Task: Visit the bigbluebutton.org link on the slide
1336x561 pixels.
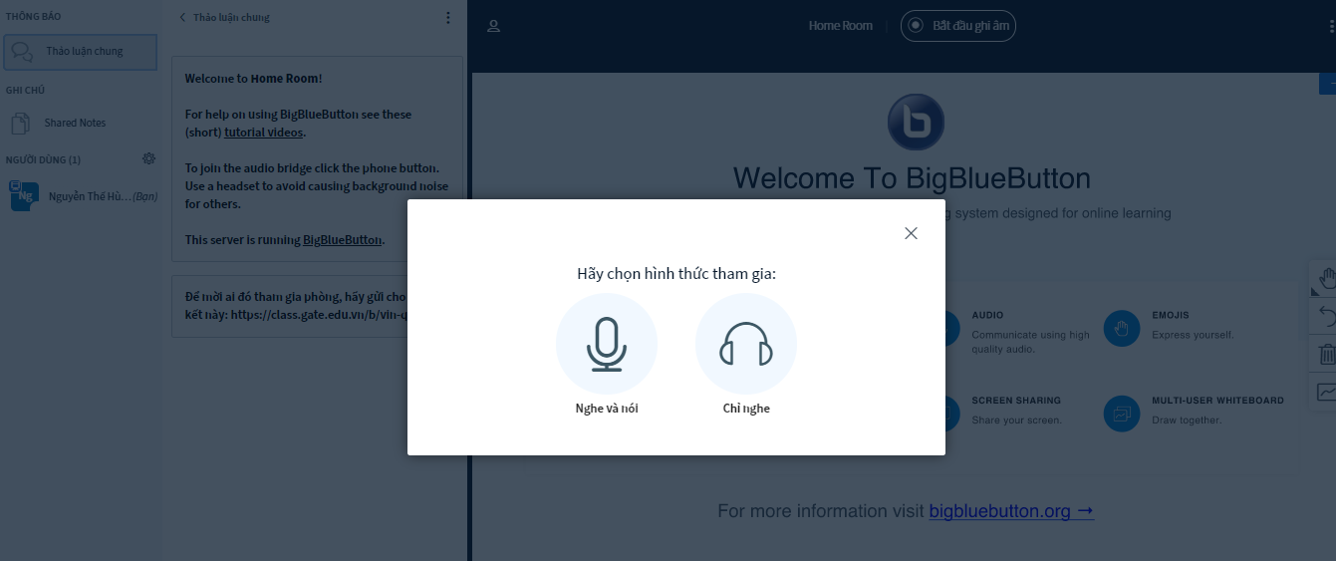Action: 1011,511
